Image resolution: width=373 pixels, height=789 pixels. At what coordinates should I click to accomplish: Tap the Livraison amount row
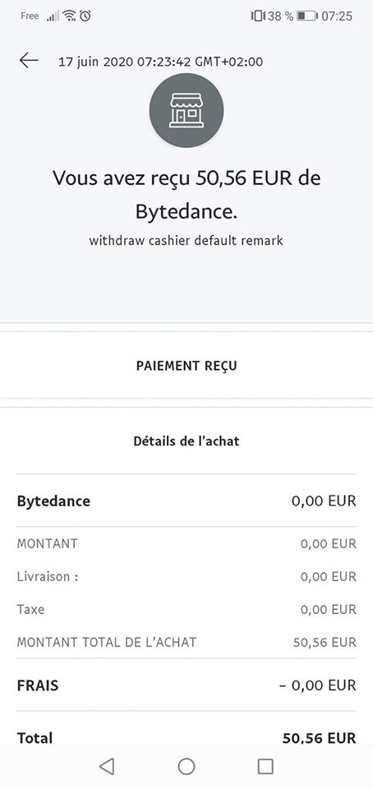click(x=186, y=577)
